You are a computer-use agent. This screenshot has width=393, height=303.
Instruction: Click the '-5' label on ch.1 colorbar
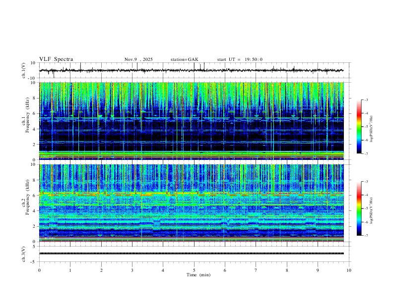click(366, 127)
